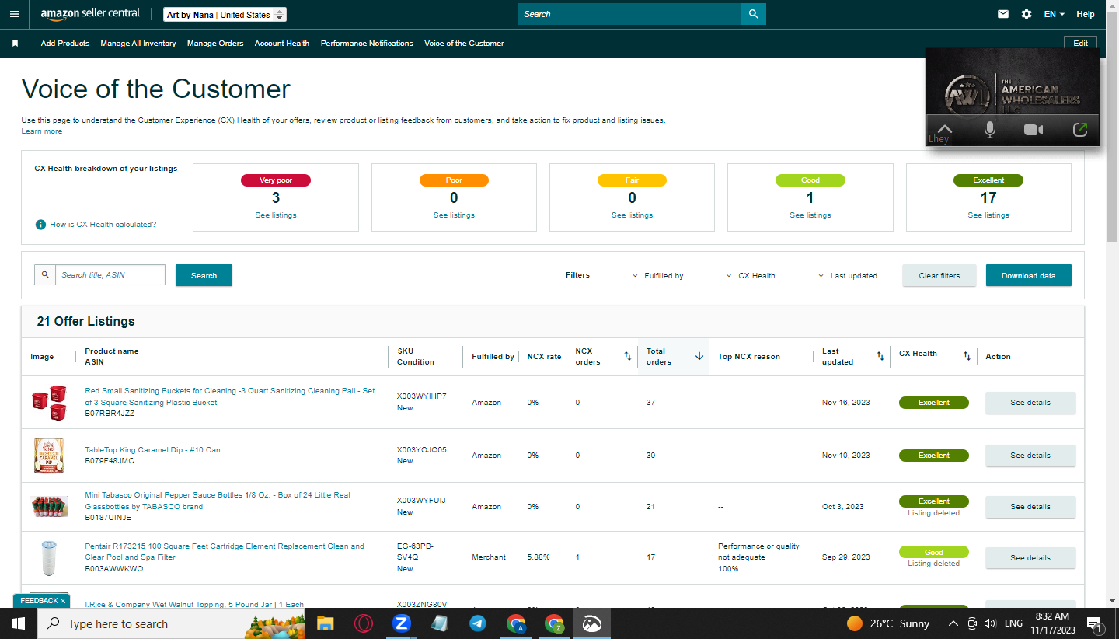Click the header Search input field
This screenshot has width=1119, height=639.
pyautogui.click(x=629, y=14)
